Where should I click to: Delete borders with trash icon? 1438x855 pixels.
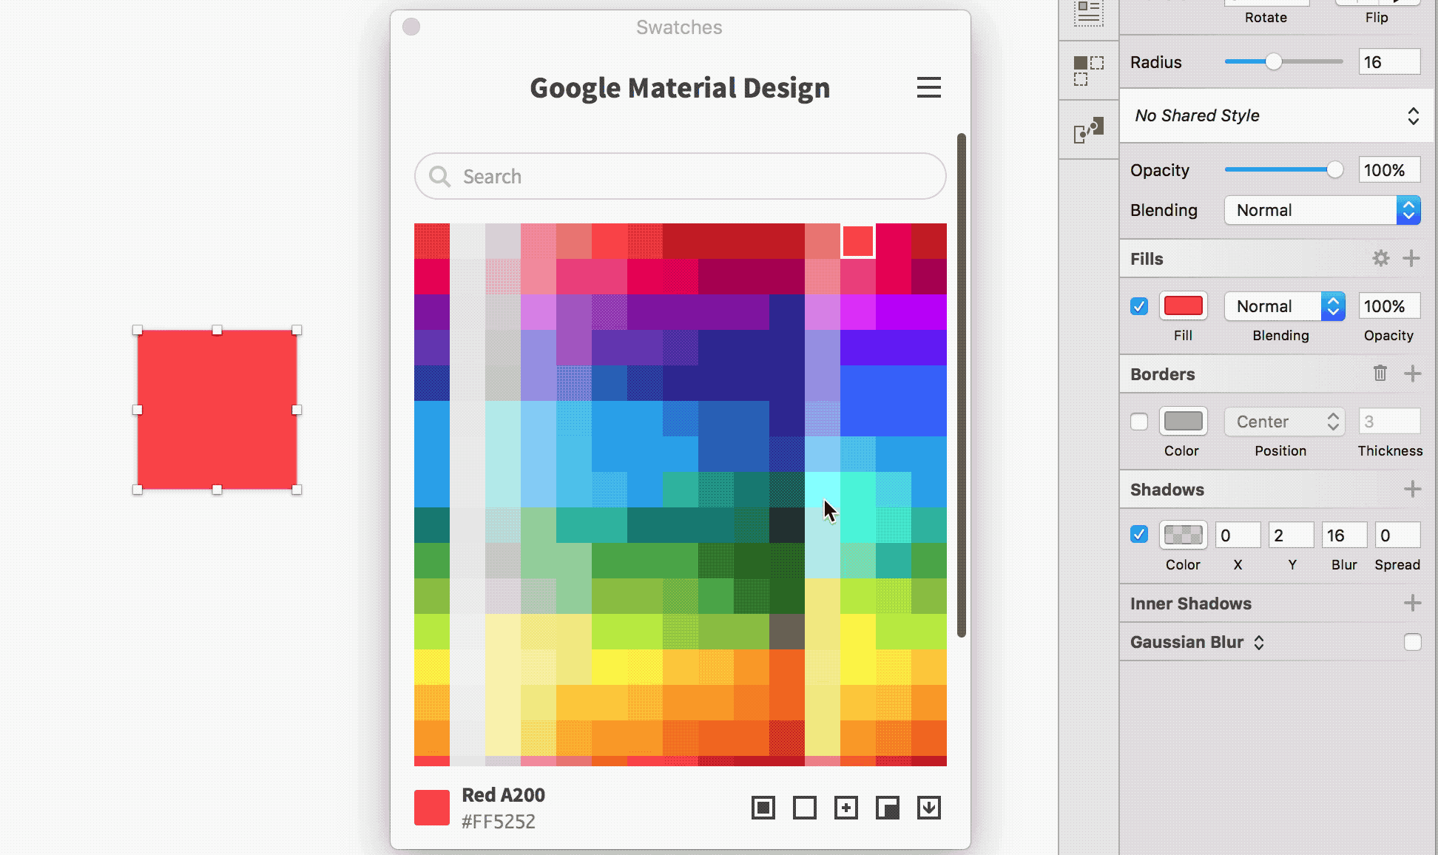[1380, 374]
